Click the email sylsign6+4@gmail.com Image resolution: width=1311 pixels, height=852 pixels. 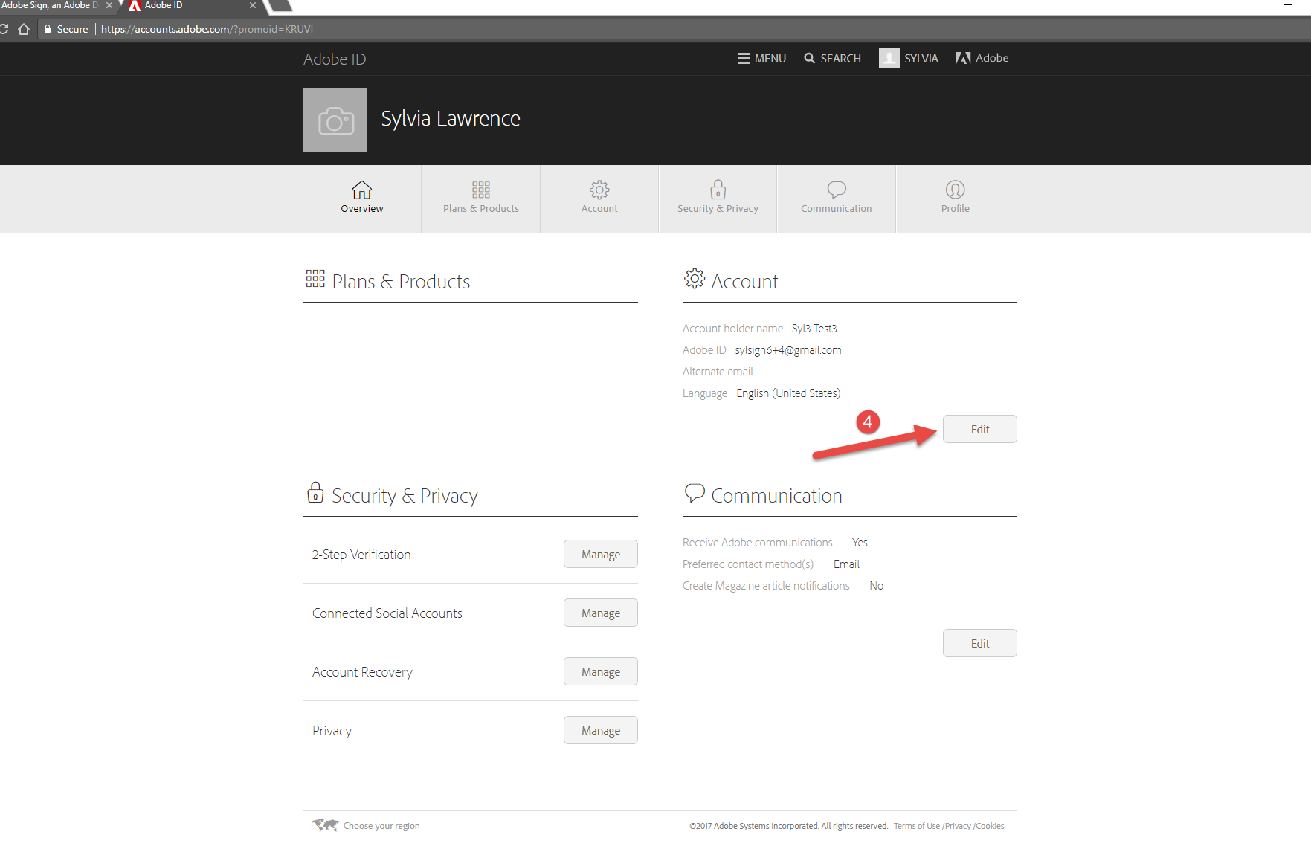click(788, 350)
